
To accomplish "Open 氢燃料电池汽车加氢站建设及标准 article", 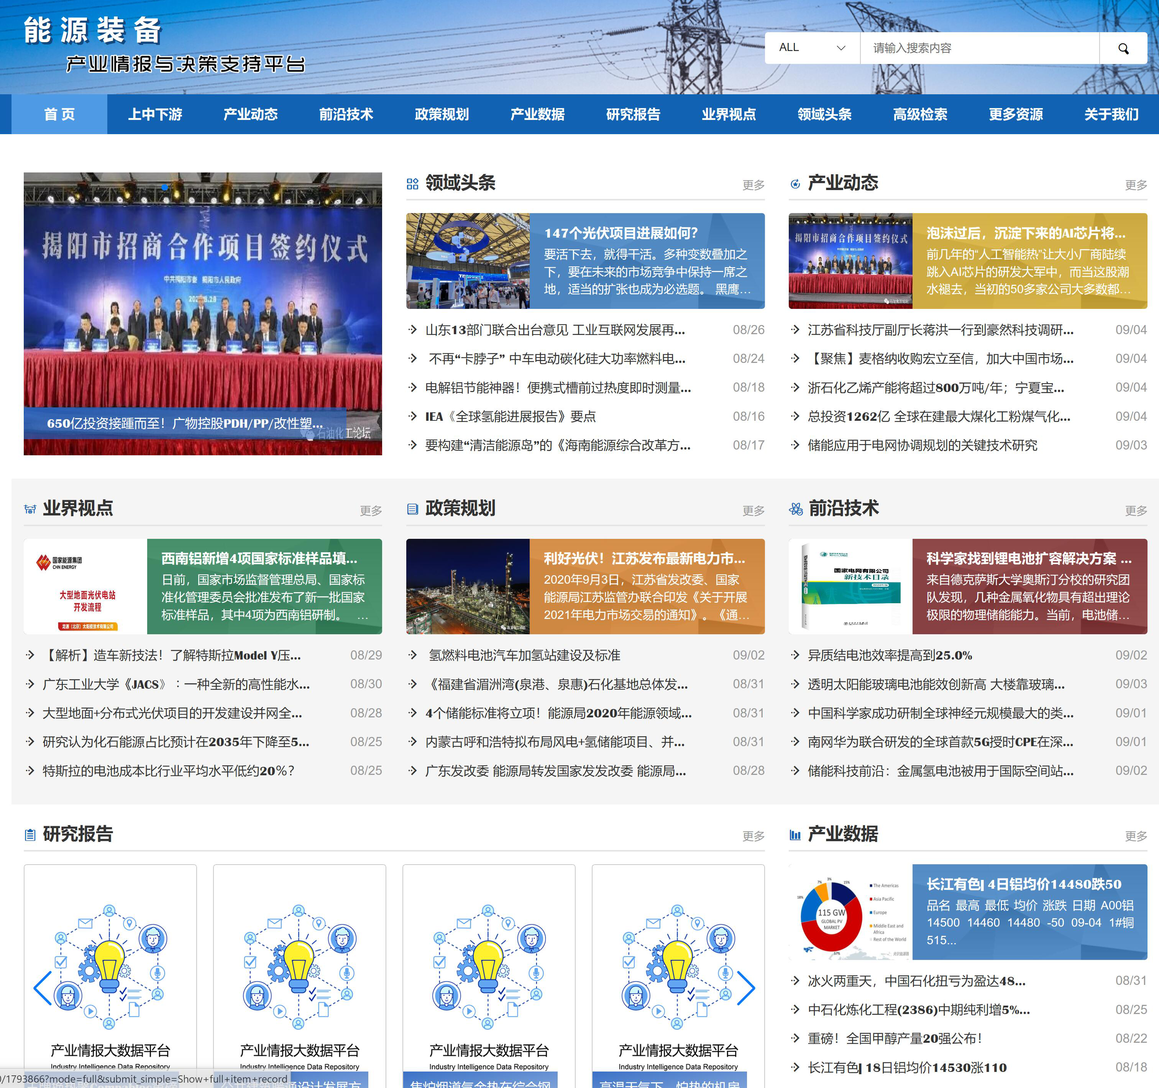I will tap(524, 655).
